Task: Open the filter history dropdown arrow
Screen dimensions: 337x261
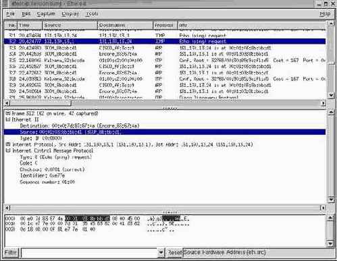Action: 161,252
